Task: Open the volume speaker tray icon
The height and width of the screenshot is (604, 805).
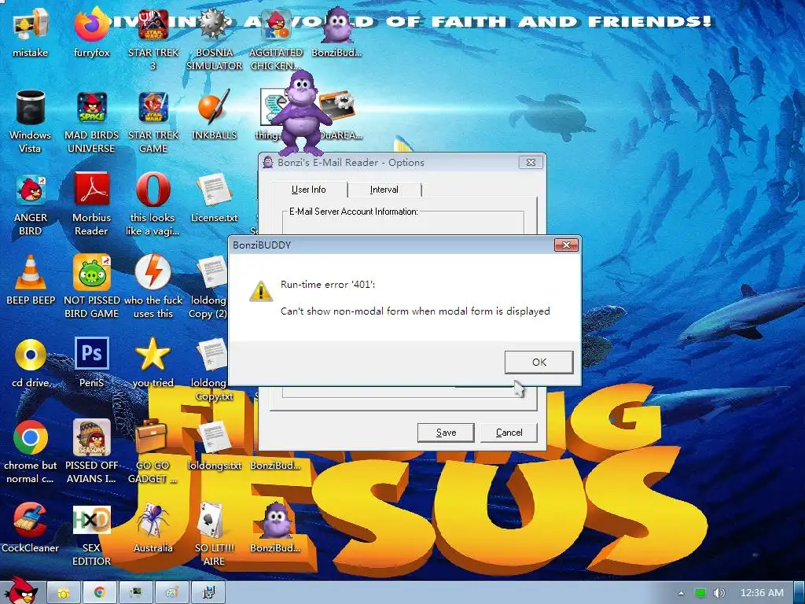Action: click(719, 593)
